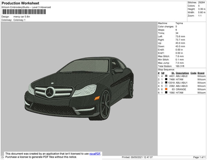
Task: Click the Right value 73.7 mm
Action: pos(180,40)
